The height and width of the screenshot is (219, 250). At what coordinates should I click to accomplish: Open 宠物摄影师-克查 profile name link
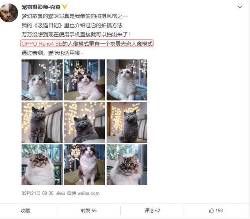tap(41, 7)
